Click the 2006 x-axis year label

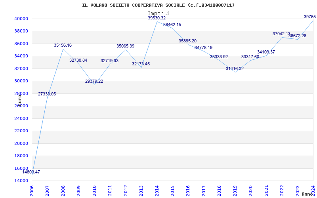click(x=32, y=191)
